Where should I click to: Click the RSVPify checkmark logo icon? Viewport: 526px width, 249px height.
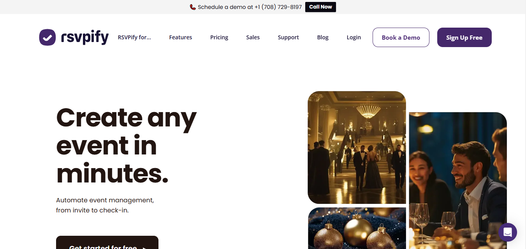pyautogui.click(x=47, y=37)
